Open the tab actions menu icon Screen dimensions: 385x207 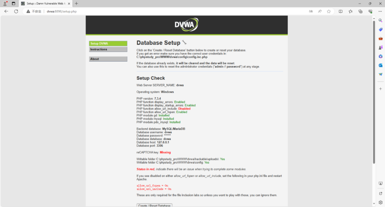[x=14, y=4]
